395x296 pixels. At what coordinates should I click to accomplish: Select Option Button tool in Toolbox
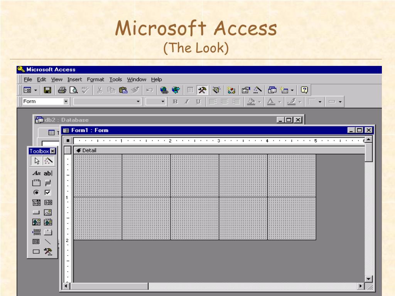[x=36, y=193]
